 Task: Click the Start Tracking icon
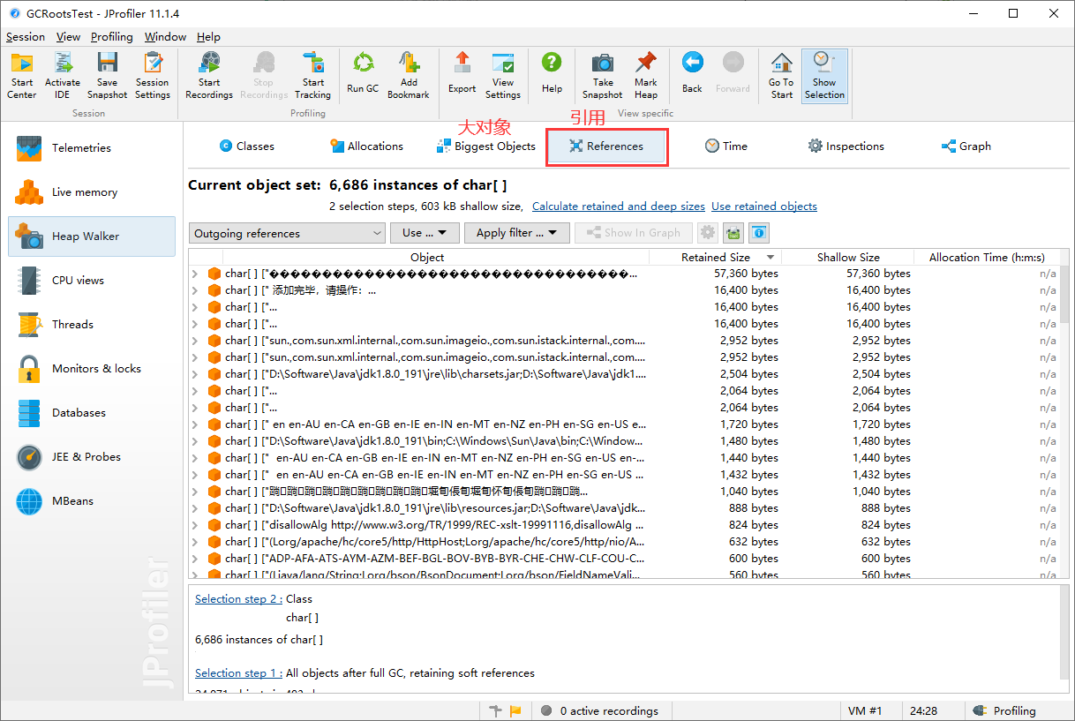pyautogui.click(x=313, y=76)
